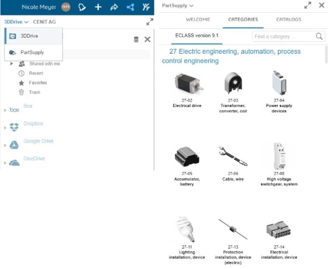
Task: Open the 27-05 Accumulator, battery category
Action: [187, 166]
